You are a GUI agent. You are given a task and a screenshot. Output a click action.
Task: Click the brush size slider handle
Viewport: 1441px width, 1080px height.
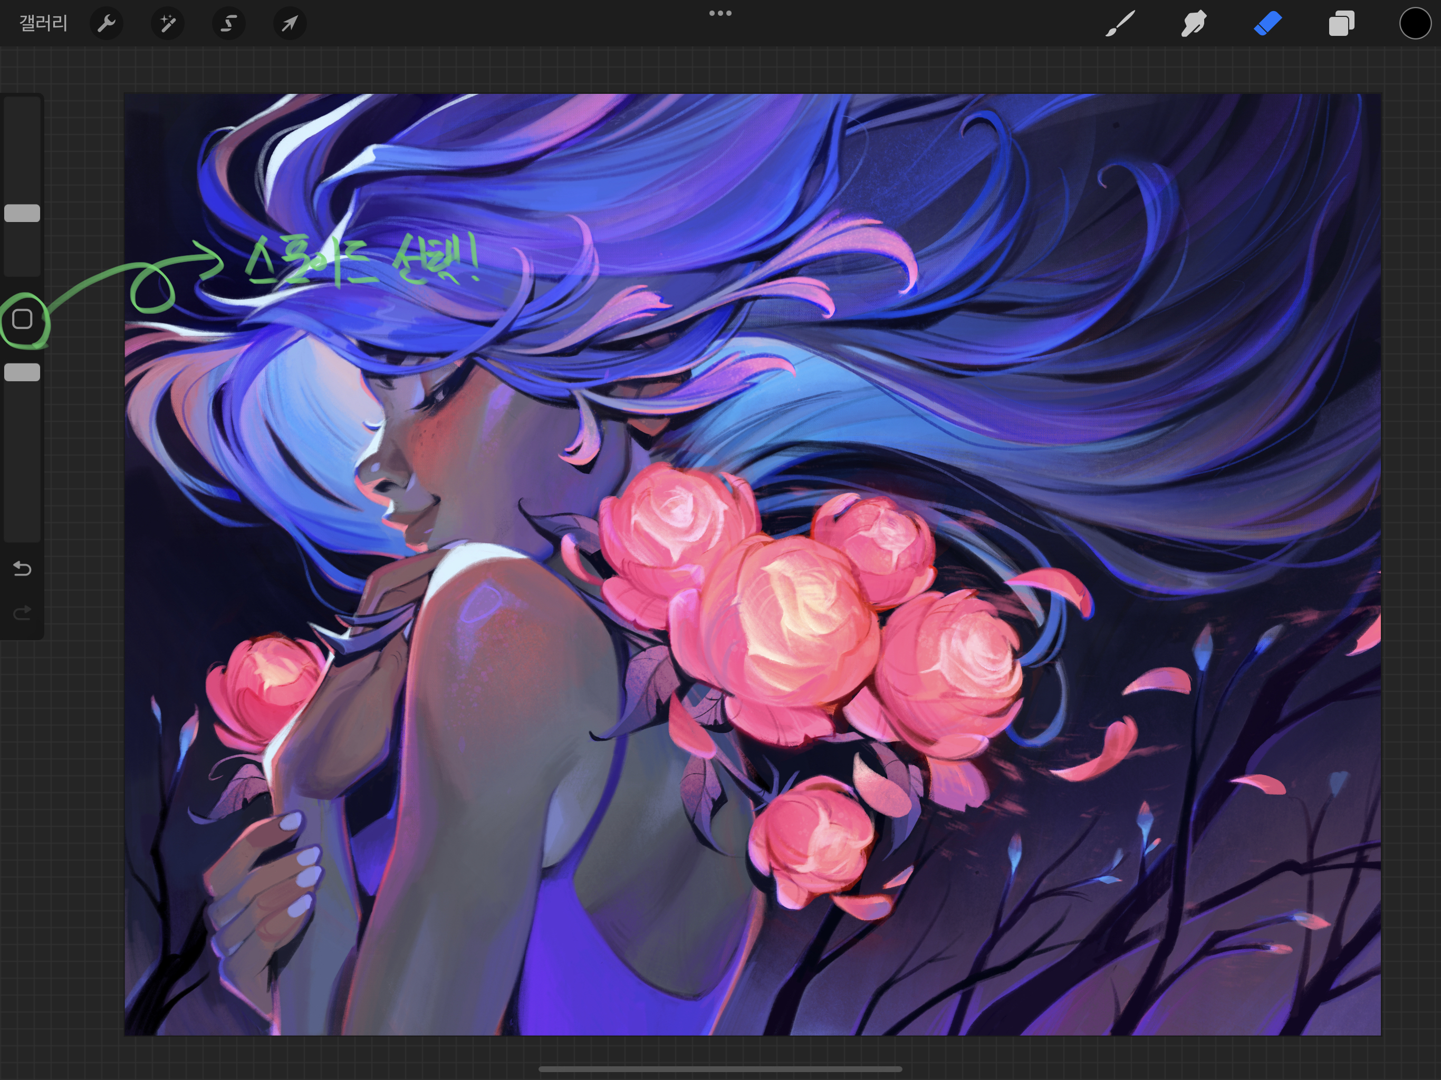22,213
